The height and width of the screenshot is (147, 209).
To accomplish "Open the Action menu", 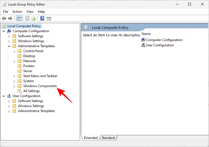I will [x=17, y=12].
